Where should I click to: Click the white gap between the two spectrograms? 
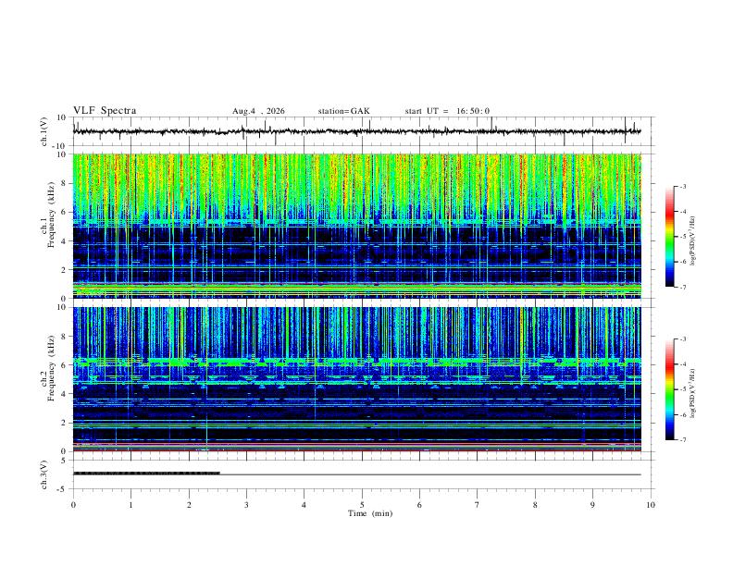click(x=356, y=302)
